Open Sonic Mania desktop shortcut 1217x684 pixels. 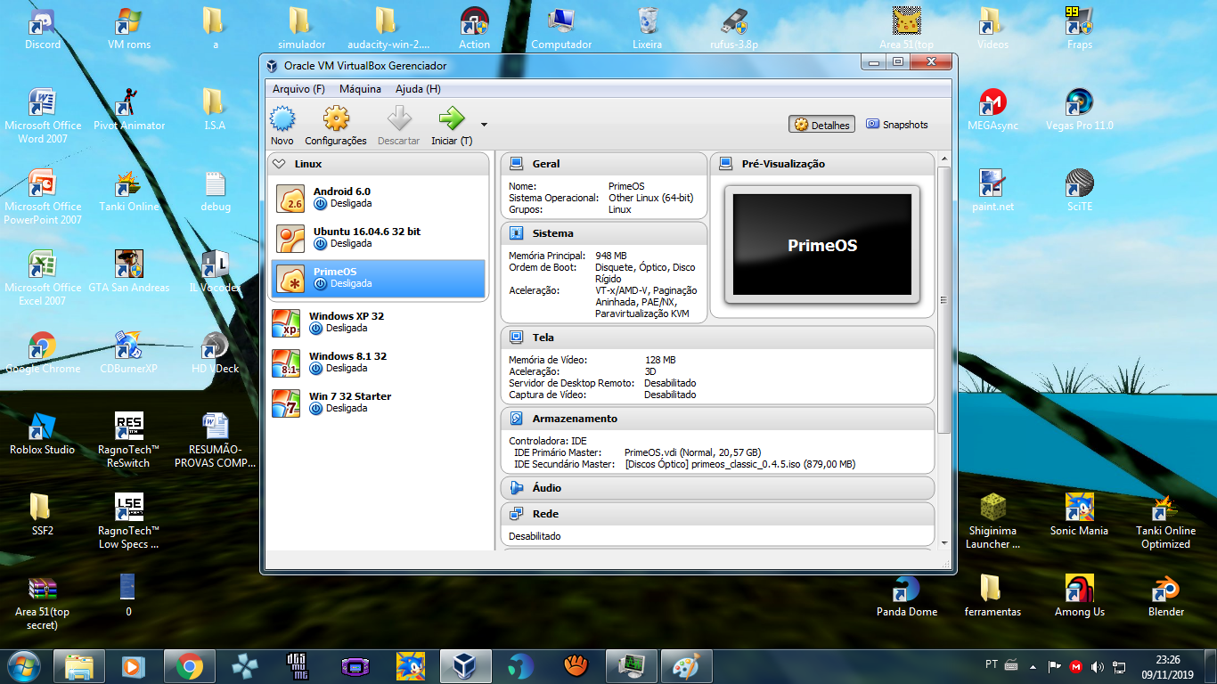[1079, 515]
